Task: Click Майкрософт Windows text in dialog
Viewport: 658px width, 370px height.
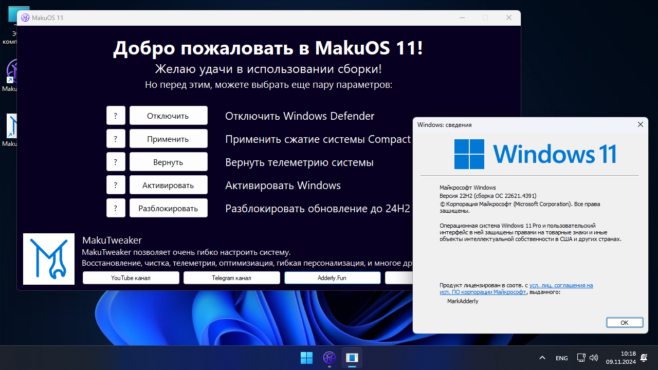Action: click(467, 188)
